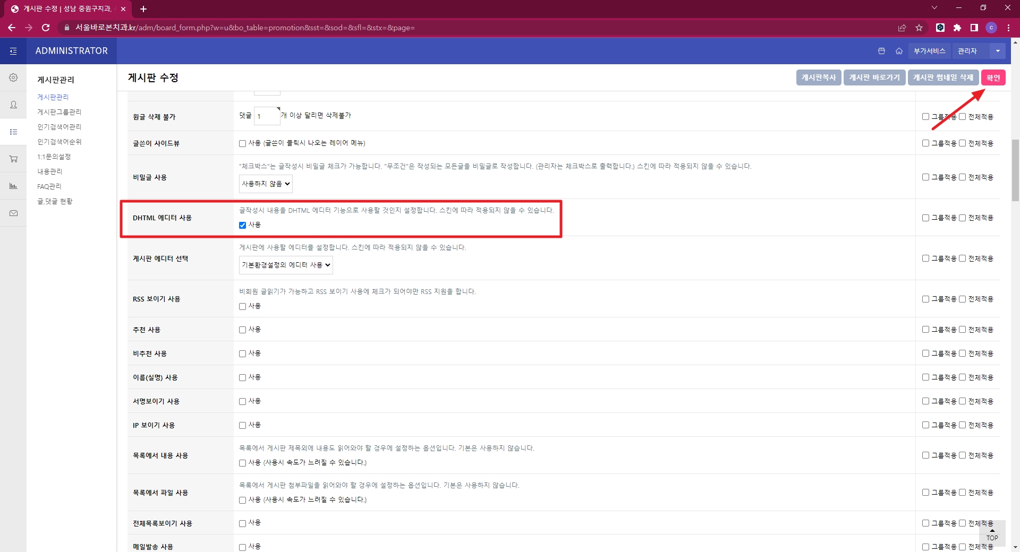Viewport: 1020px width, 552px height.
Task: Click the shop storefront icon in header
Action: click(881, 51)
